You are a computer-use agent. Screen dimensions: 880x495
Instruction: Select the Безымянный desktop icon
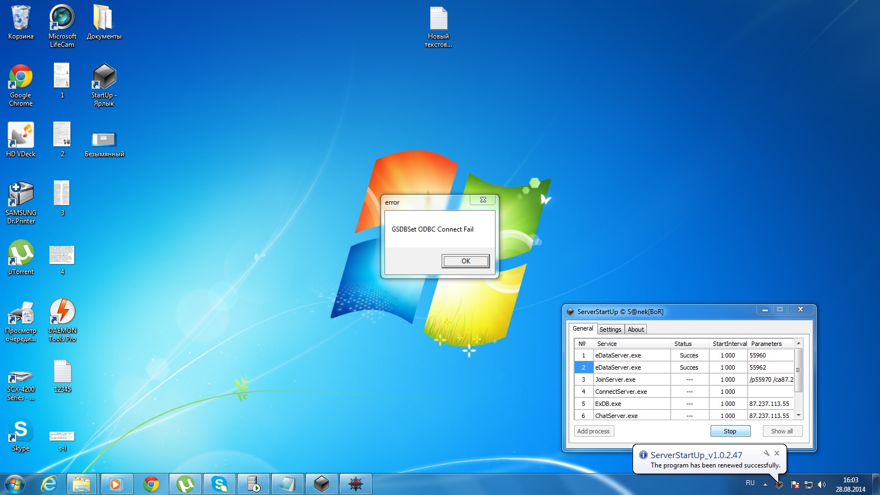coord(104,144)
